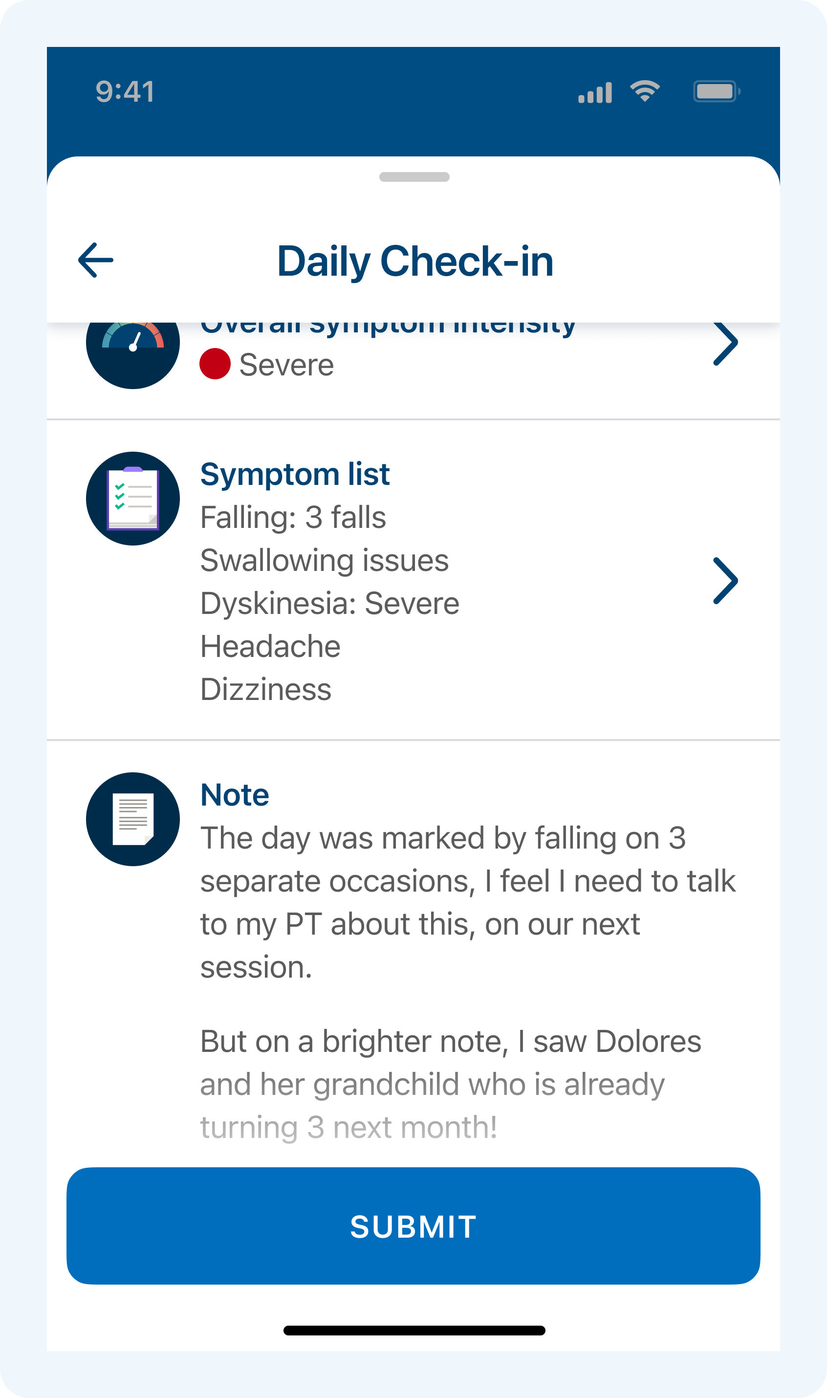827x1398 pixels.
Task: Tap the 'Falling: 3 falls' entry
Action: tap(293, 517)
